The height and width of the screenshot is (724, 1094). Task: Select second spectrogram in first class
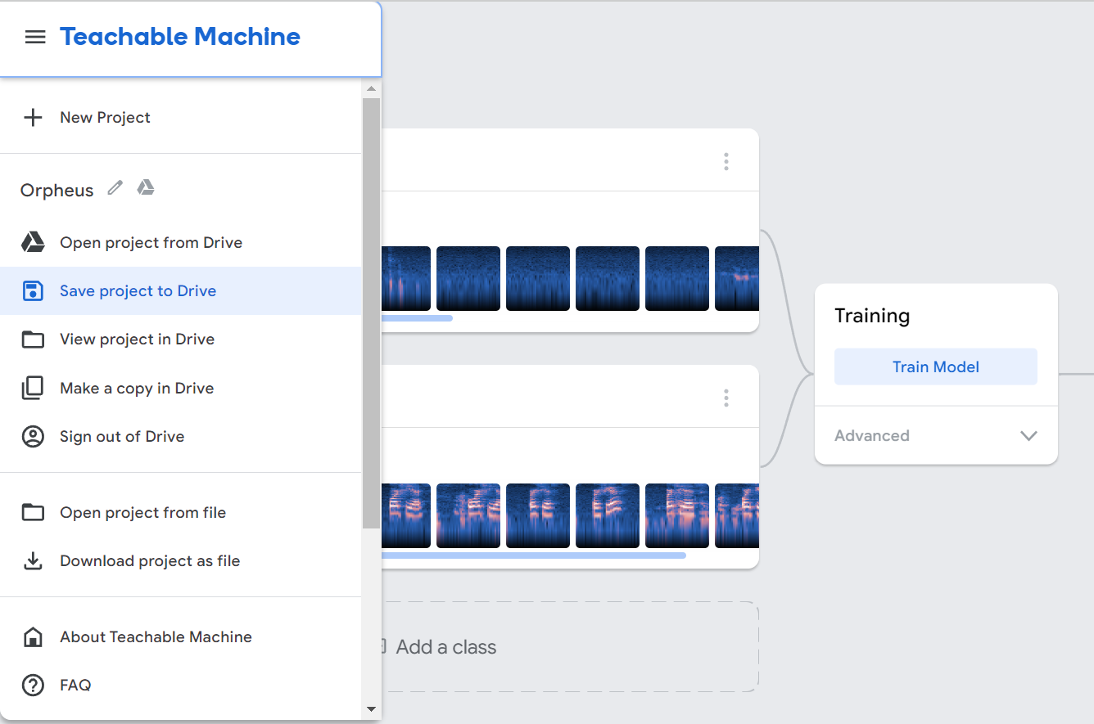(468, 279)
